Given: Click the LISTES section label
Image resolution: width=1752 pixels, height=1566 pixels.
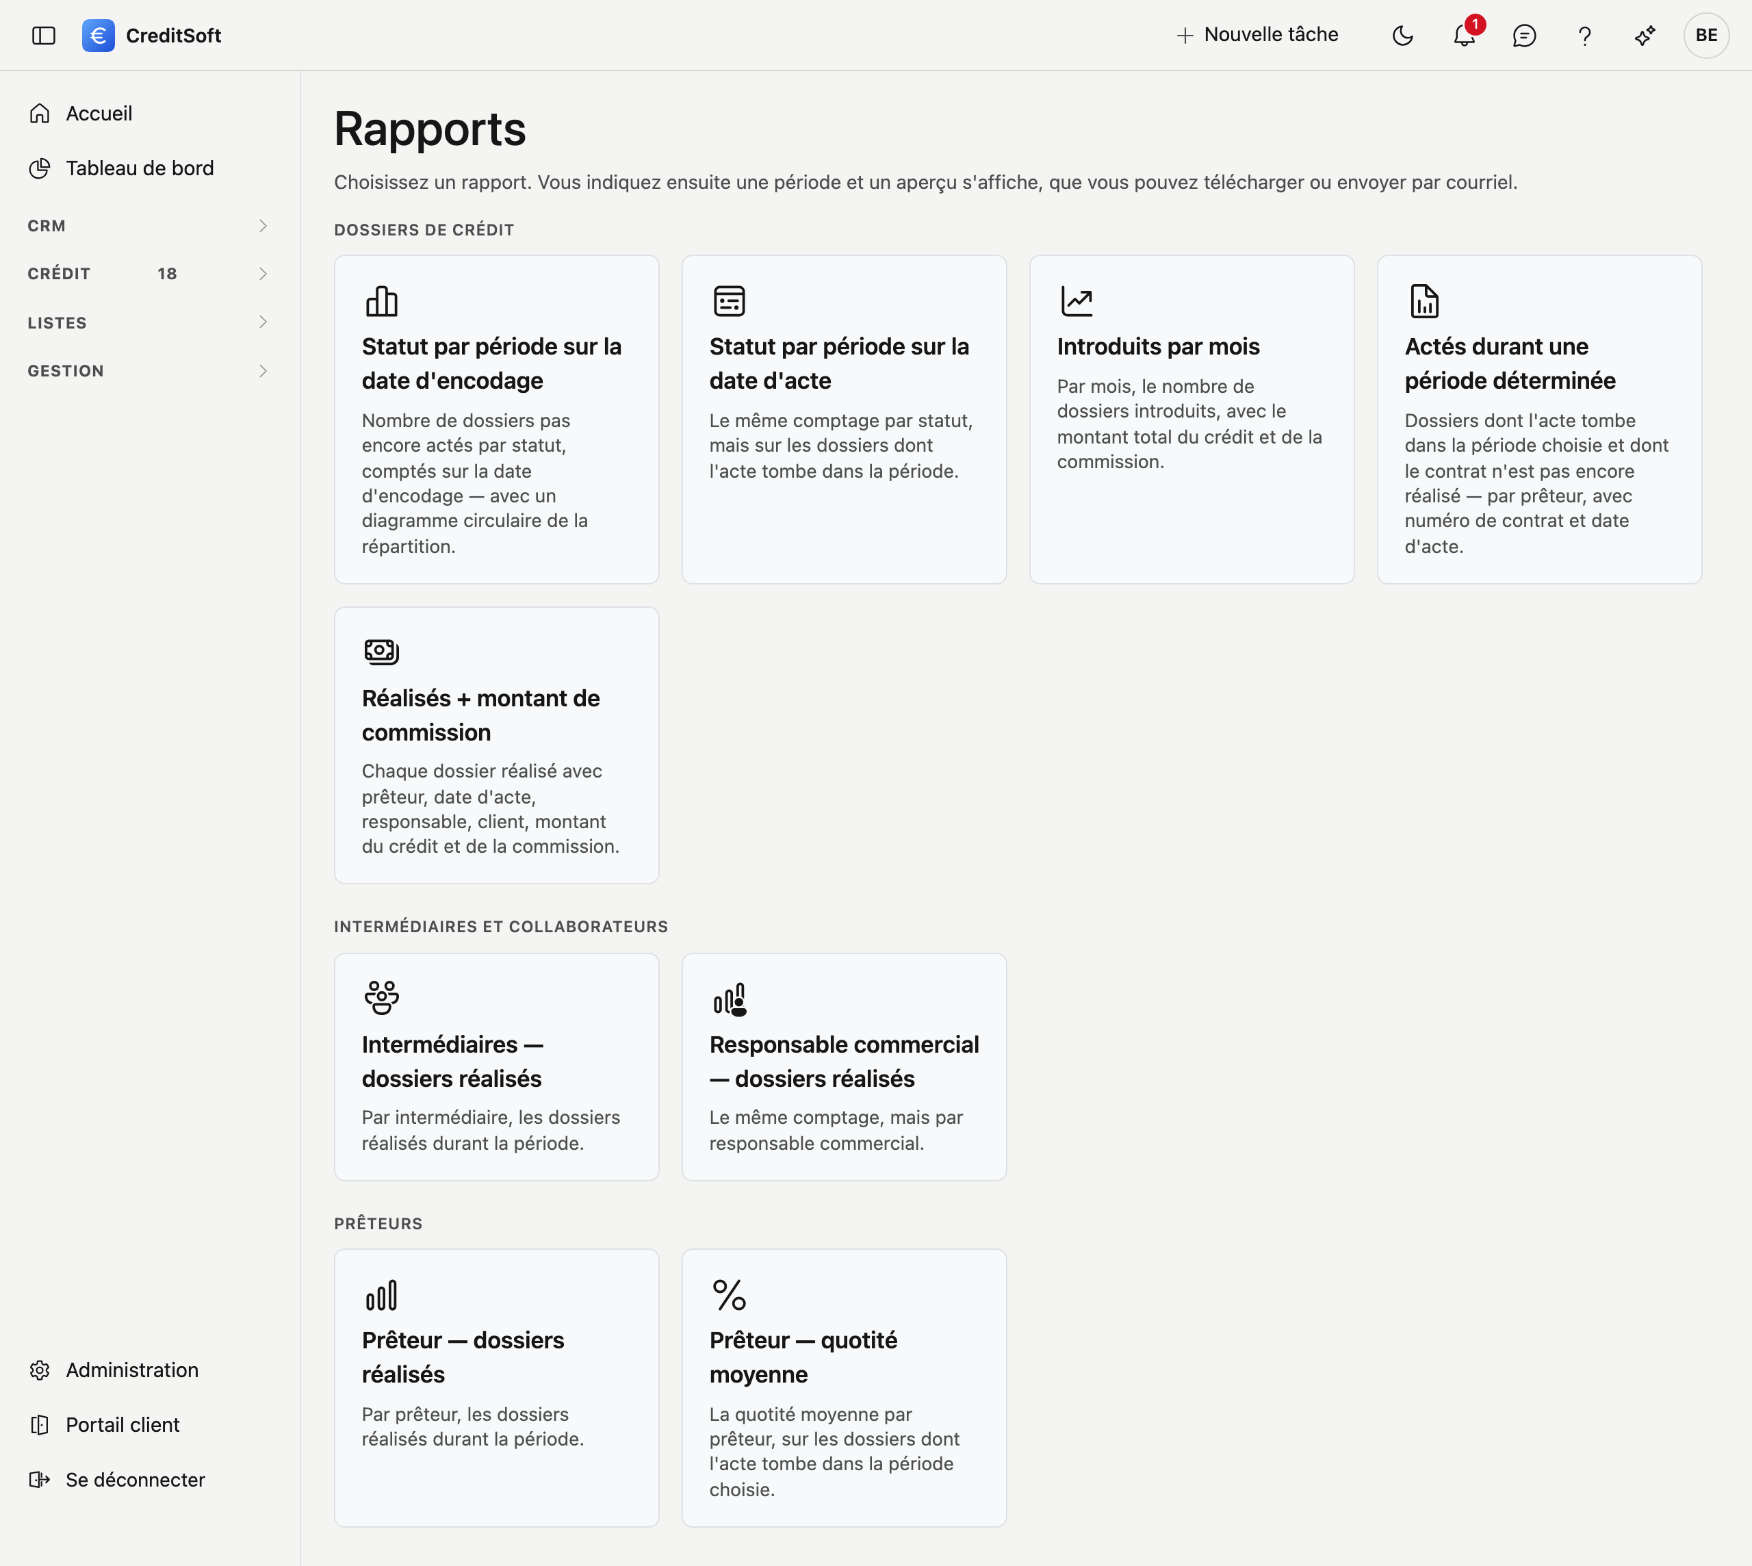Looking at the screenshot, I should (57, 322).
